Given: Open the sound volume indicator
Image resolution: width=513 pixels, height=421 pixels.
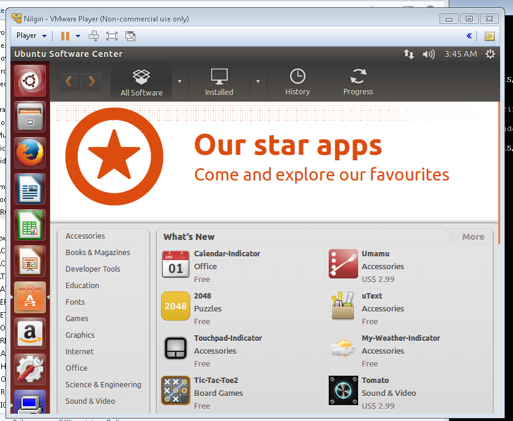Looking at the screenshot, I should [x=429, y=54].
